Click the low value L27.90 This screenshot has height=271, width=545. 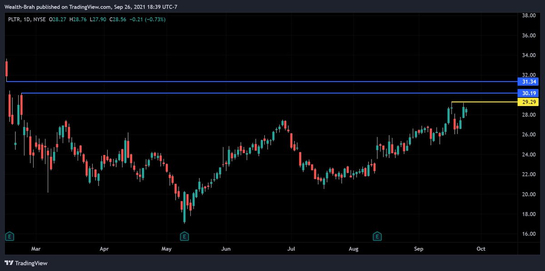99,19
